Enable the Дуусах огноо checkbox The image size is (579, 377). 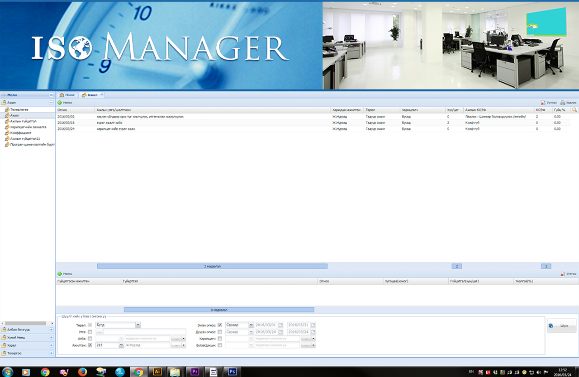pyautogui.click(x=220, y=332)
